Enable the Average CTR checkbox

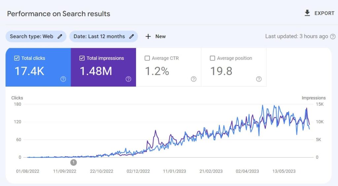coord(147,58)
